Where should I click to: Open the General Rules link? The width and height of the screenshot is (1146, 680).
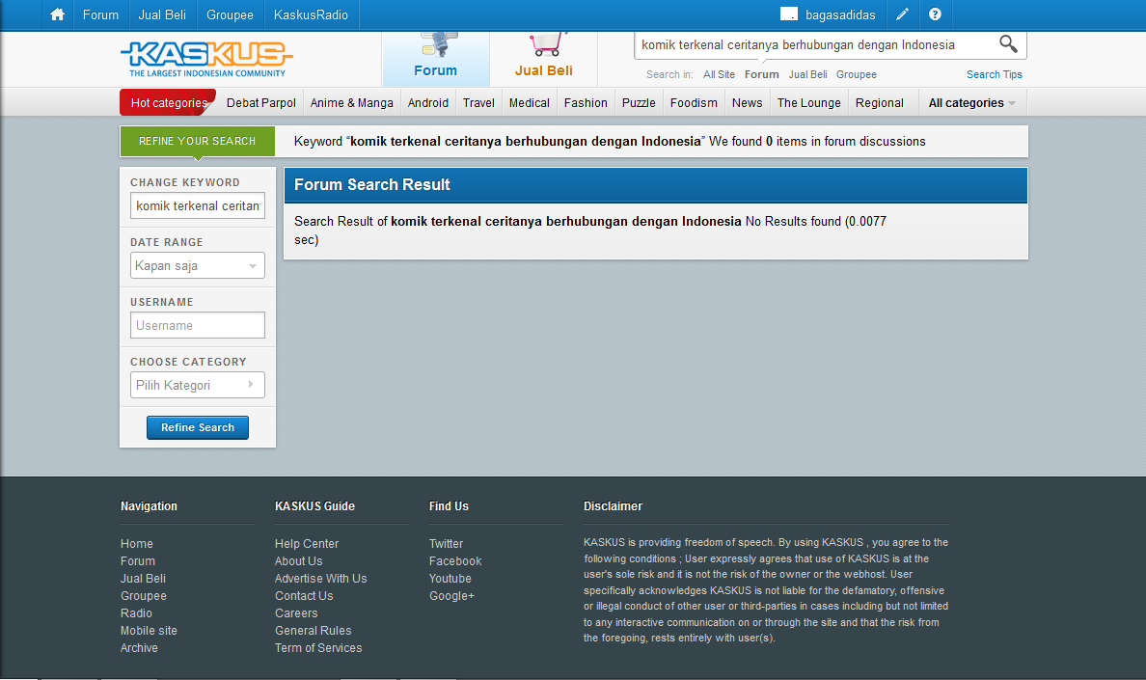(313, 631)
